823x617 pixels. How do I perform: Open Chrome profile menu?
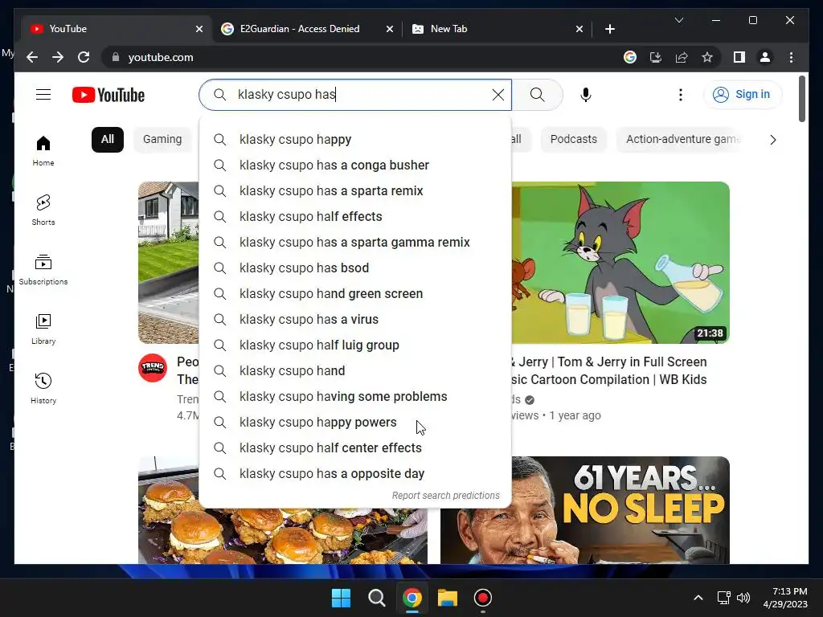pyautogui.click(x=765, y=57)
